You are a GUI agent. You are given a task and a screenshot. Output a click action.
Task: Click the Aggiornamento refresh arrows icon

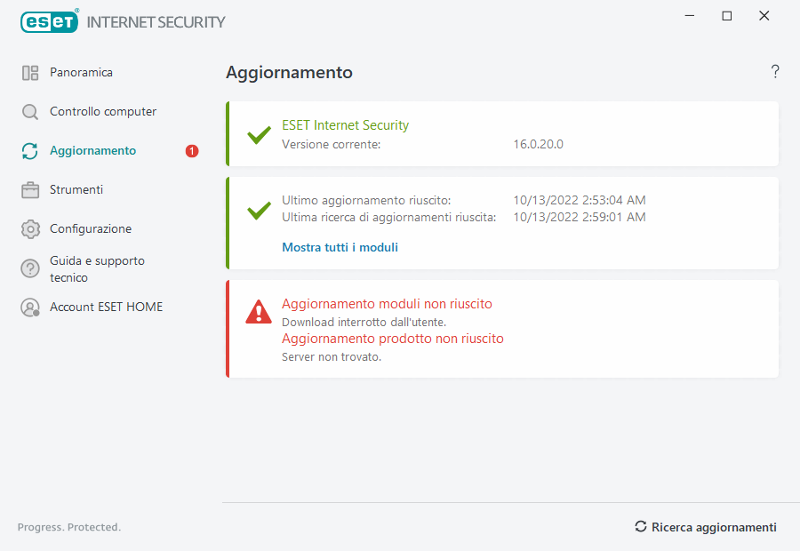30,151
